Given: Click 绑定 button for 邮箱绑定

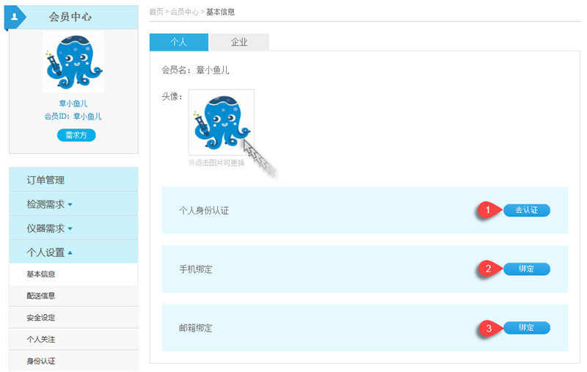Looking at the screenshot, I should 526,327.
